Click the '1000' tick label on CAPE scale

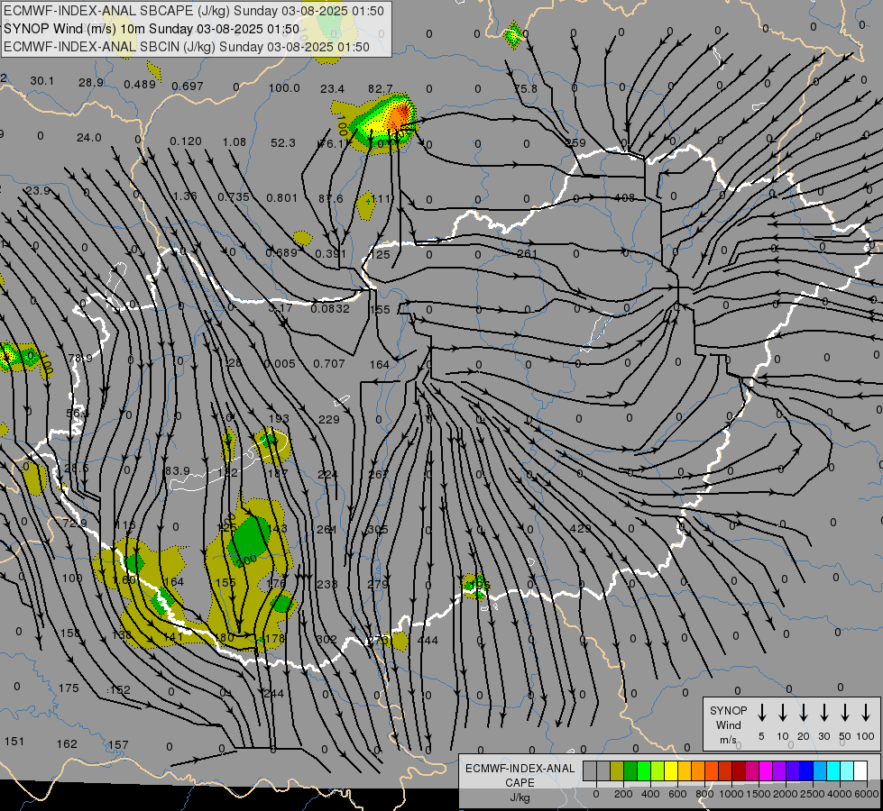[x=731, y=794]
